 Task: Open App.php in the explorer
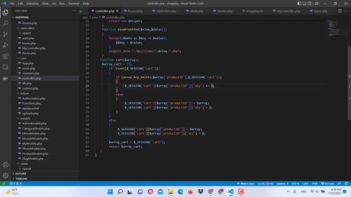tap(28, 63)
